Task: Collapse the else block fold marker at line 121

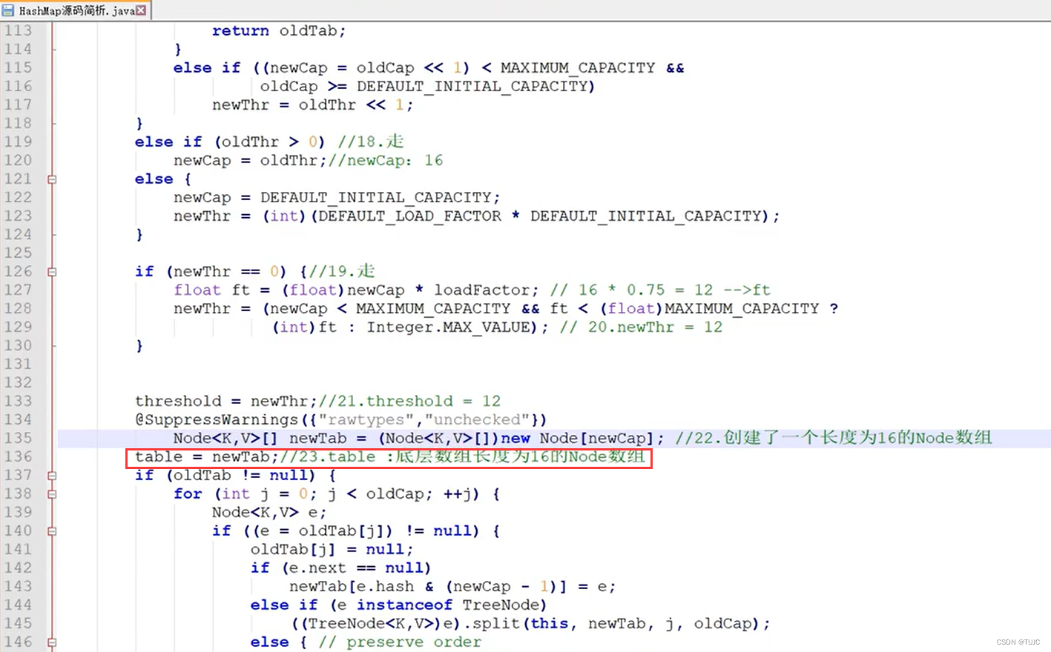Action: click(52, 179)
